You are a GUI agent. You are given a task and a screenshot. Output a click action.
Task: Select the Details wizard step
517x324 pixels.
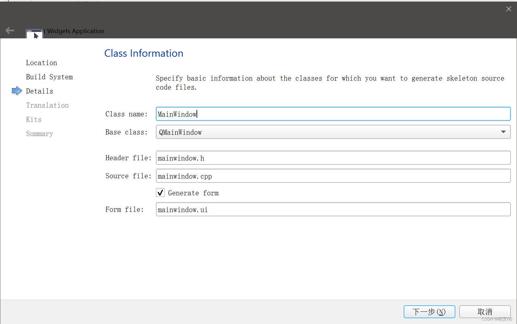(x=40, y=91)
